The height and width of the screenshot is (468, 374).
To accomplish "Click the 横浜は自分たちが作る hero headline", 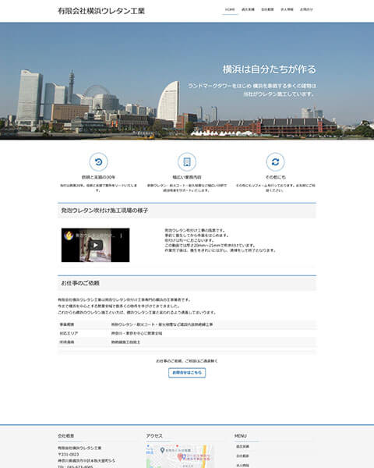I will point(269,69).
